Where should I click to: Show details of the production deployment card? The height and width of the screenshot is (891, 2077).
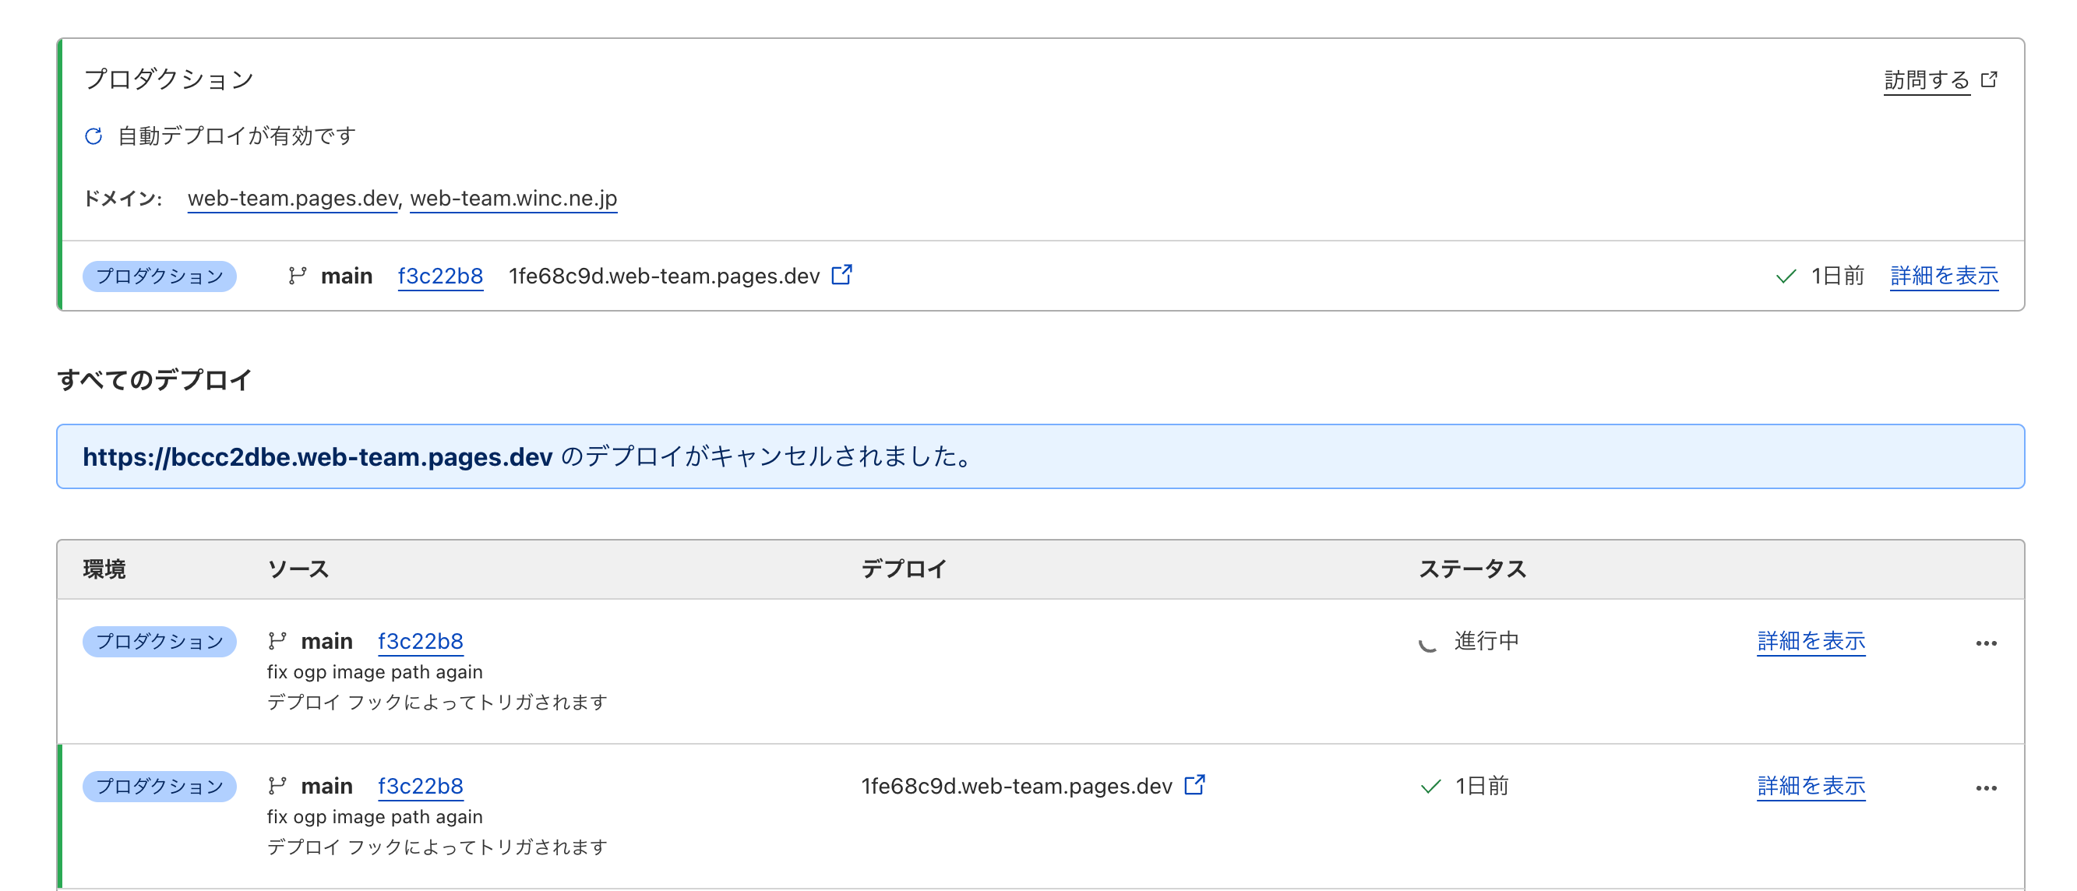[x=1943, y=275]
